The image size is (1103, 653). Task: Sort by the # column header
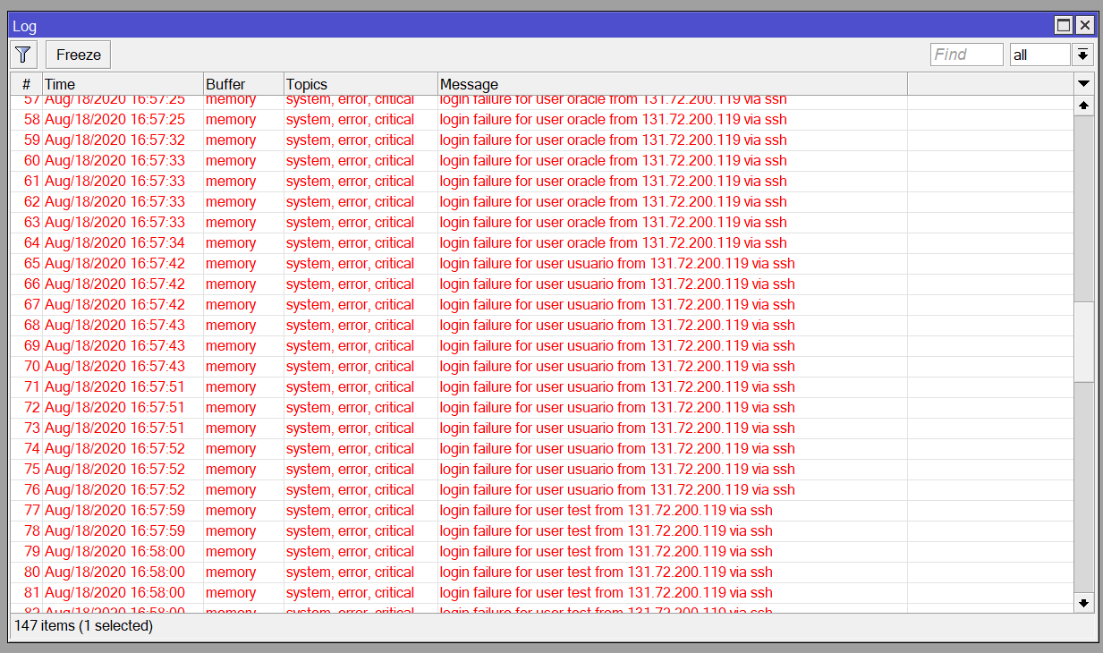coord(27,84)
